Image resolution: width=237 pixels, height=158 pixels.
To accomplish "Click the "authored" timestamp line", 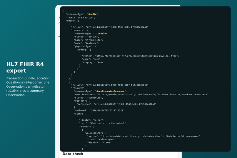I will 100,111.
